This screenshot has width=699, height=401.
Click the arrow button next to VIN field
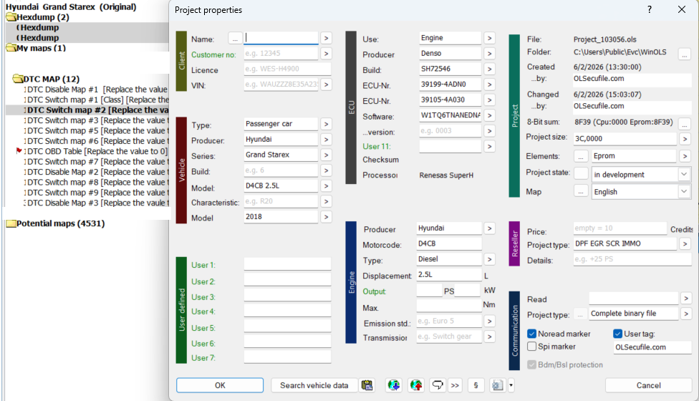(x=327, y=84)
